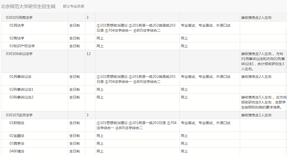Click the 01民事诉讼法 direction cell

click(20, 77)
